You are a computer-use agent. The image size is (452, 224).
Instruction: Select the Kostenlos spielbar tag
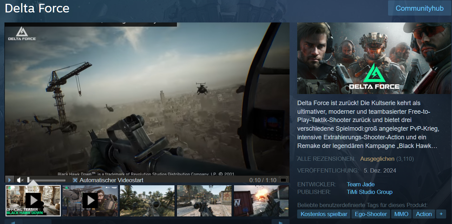tap(324, 214)
